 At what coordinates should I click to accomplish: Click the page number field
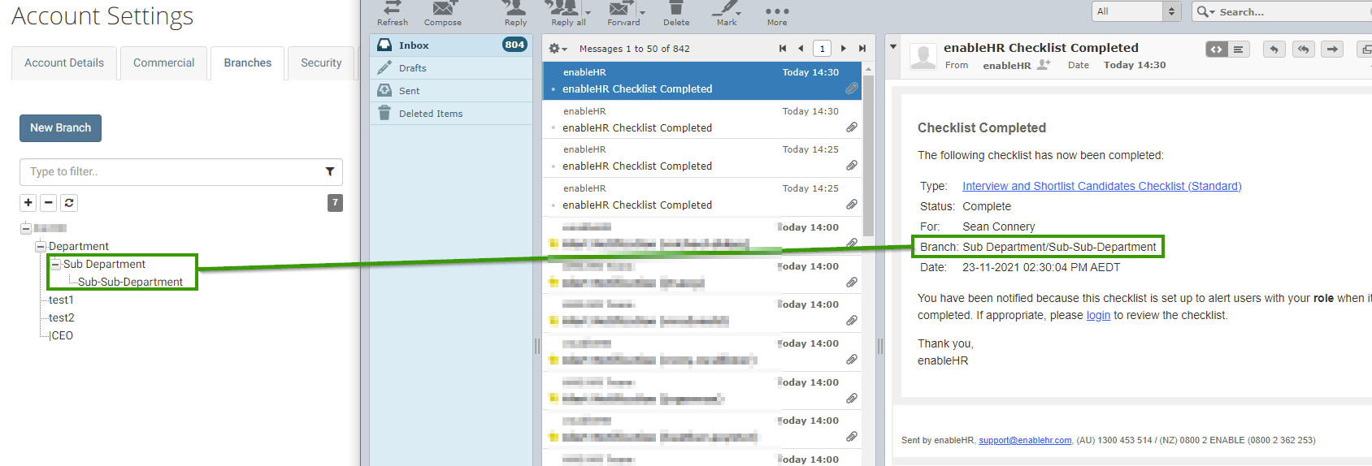click(823, 49)
